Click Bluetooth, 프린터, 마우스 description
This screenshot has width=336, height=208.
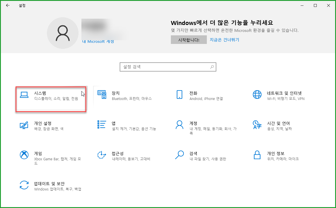[131, 99]
